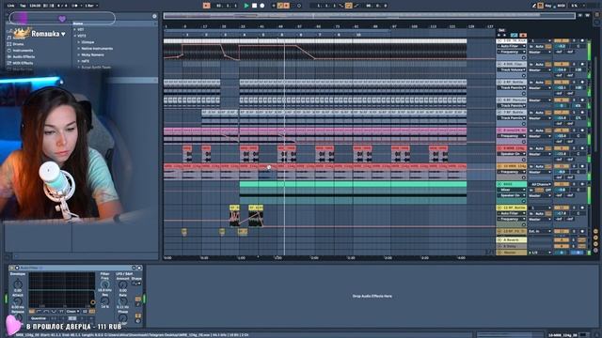The width and height of the screenshot is (602, 338).
Task: Click the Tap tempo button
Action: (x=23, y=6)
